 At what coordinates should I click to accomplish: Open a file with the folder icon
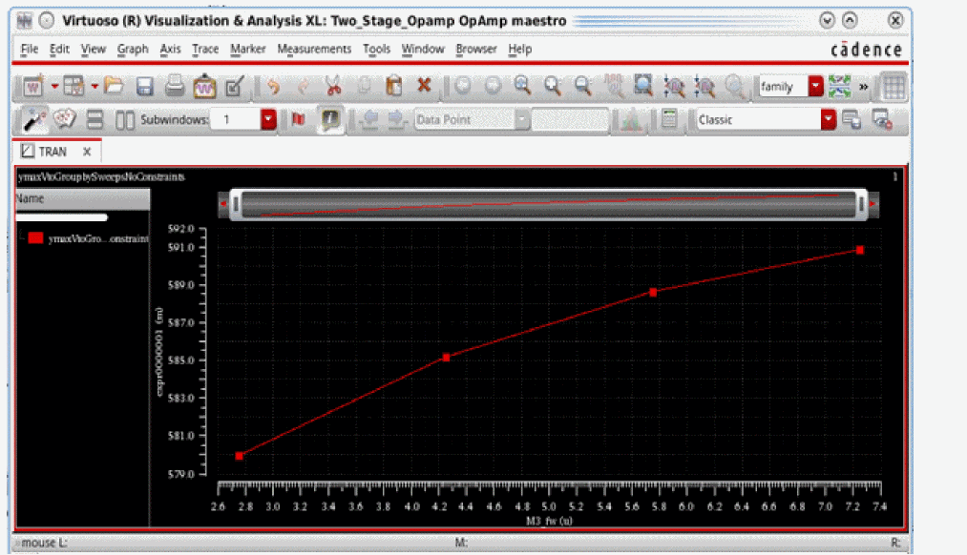[x=115, y=86]
